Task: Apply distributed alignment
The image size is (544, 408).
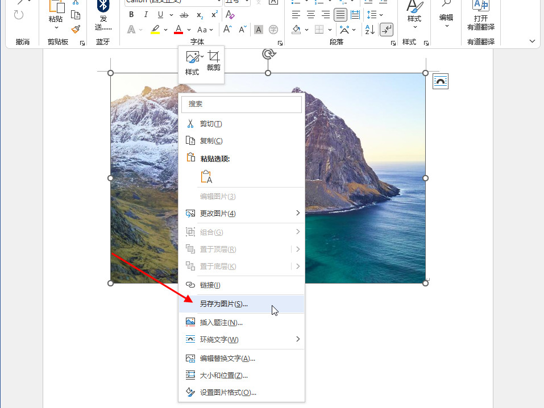Action: (355, 15)
